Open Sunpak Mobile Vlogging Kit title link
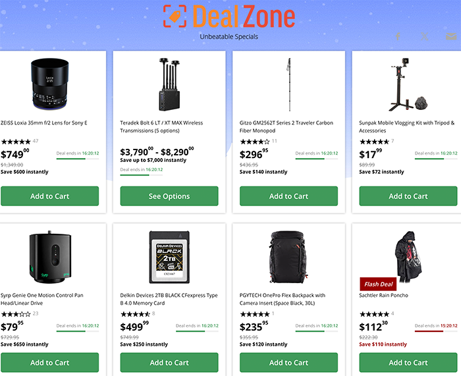This screenshot has height=376, width=461. pyautogui.click(x=406, y=126)
